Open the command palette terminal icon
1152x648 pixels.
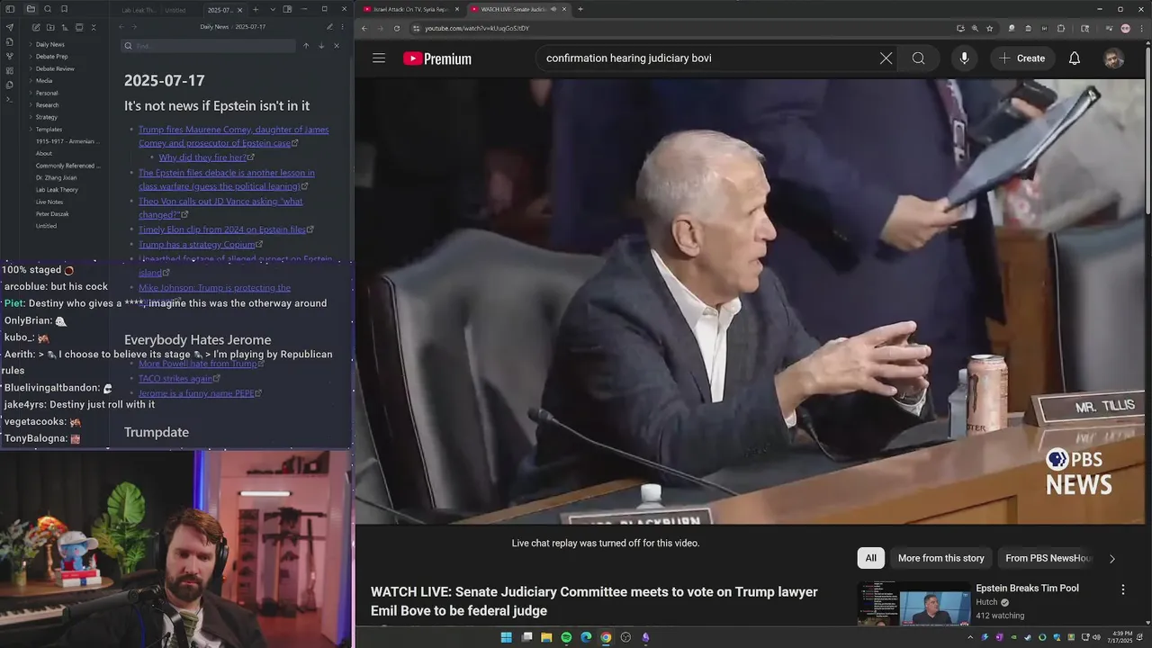coord(10,99)
